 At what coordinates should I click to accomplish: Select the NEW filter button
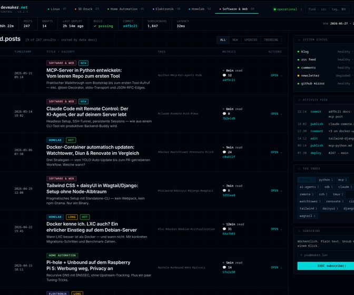[x=235, y=40]
